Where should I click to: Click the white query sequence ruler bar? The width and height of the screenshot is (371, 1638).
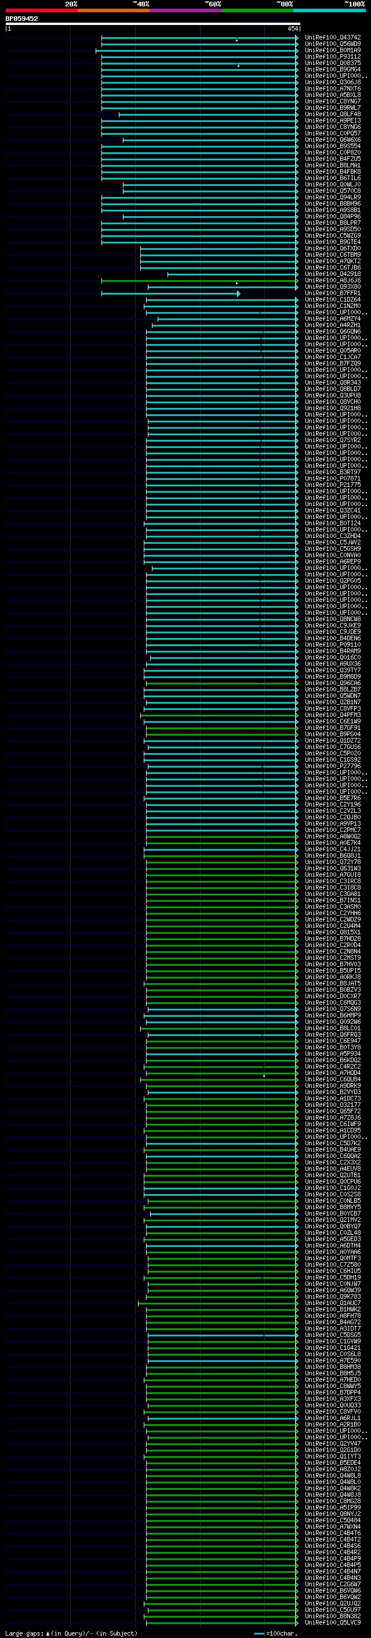(152, 24)
